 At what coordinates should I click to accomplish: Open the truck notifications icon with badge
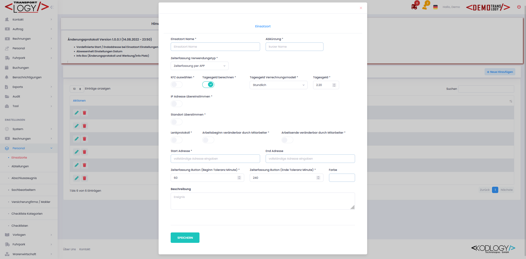pos(414,7)
